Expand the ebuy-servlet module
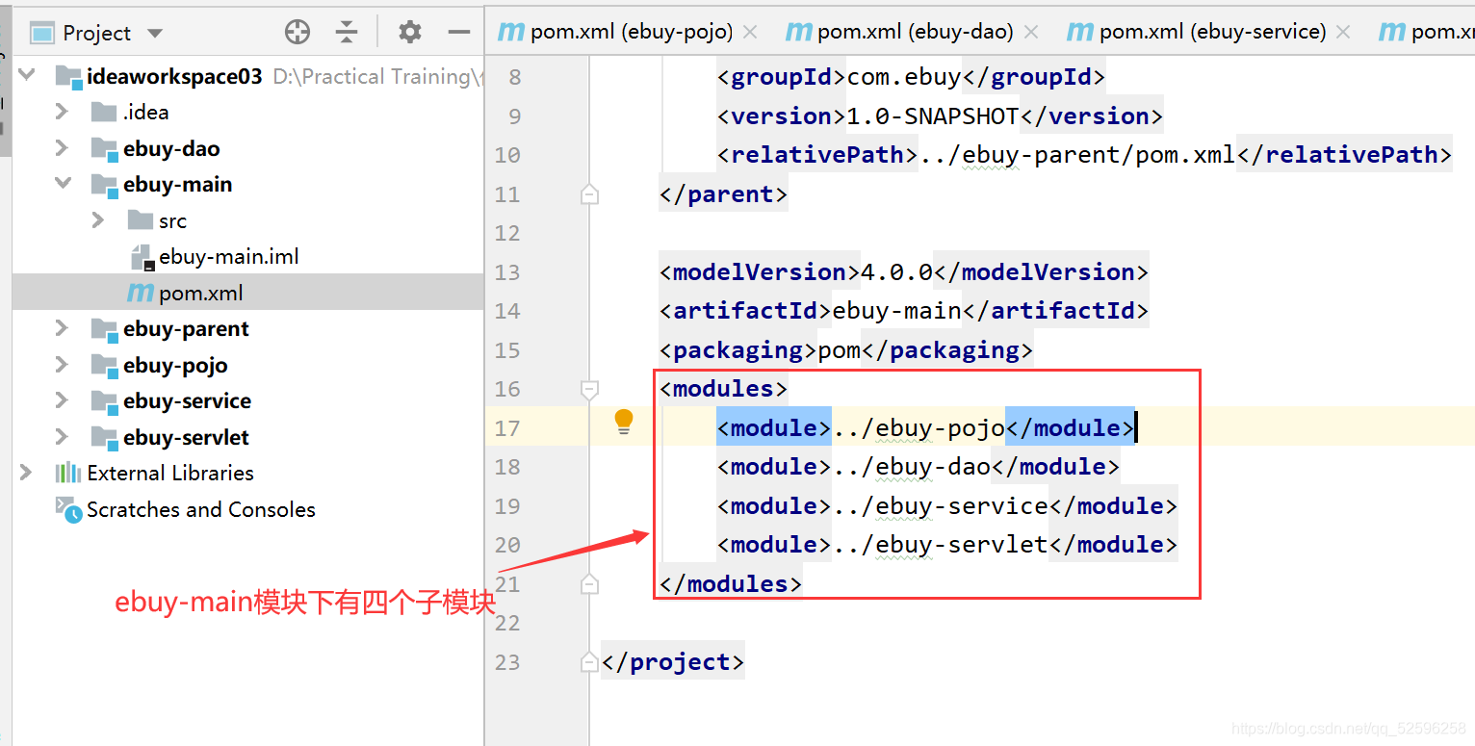Viewport: 1475px width, 746px height. [62, 437]
